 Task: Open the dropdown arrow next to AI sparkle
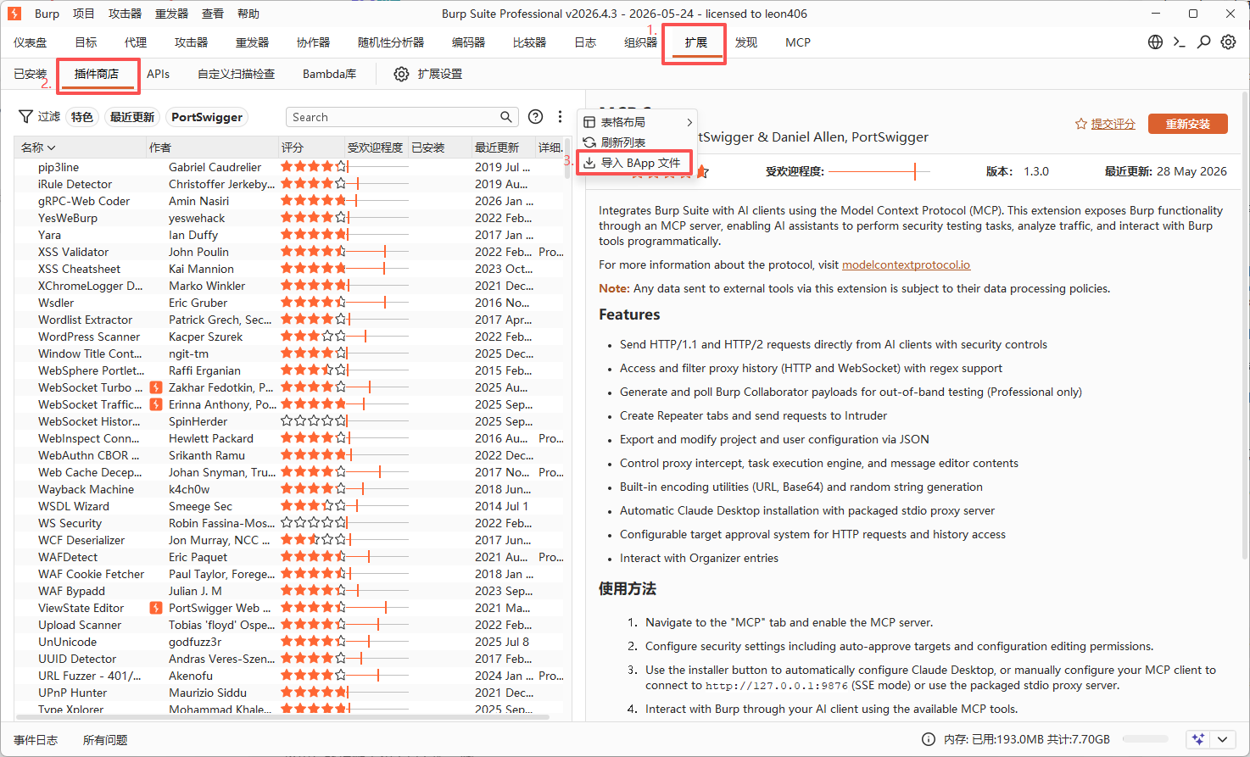click(1222, 739)
